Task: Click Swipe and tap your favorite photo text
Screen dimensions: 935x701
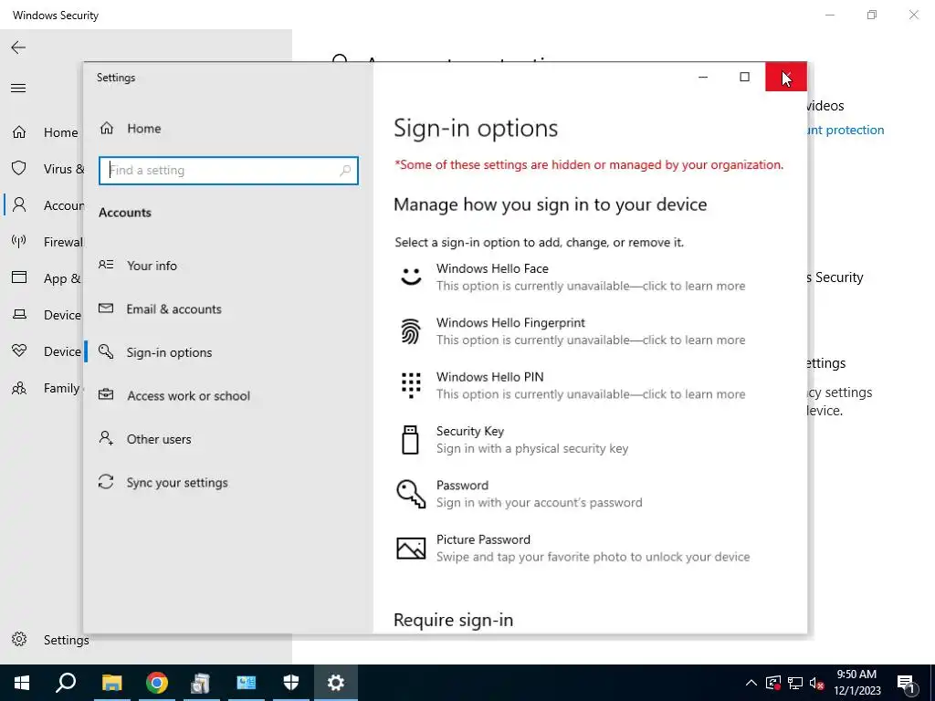Action: tap(594, 557)
